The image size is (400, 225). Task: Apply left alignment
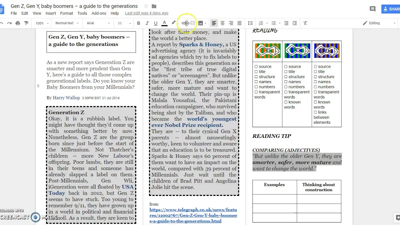coord(214,23)
